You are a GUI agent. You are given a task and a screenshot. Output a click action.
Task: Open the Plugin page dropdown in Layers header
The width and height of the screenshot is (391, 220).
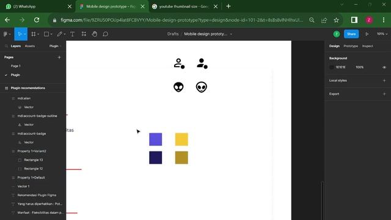click(x=56, y=46)
